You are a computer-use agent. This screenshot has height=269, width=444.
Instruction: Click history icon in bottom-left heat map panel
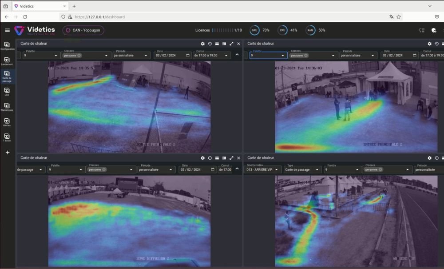coord(210,158)
